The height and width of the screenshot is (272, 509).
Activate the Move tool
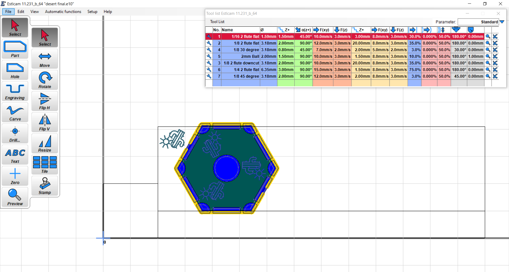tap(45, 59)
